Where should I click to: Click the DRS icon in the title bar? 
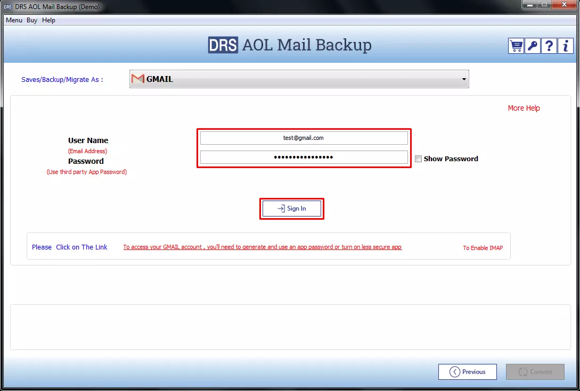8,7
